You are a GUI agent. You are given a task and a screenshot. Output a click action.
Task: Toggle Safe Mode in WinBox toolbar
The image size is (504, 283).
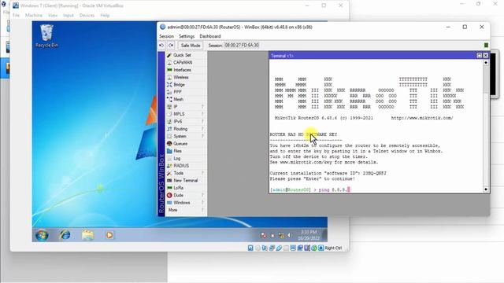[191, 46]
